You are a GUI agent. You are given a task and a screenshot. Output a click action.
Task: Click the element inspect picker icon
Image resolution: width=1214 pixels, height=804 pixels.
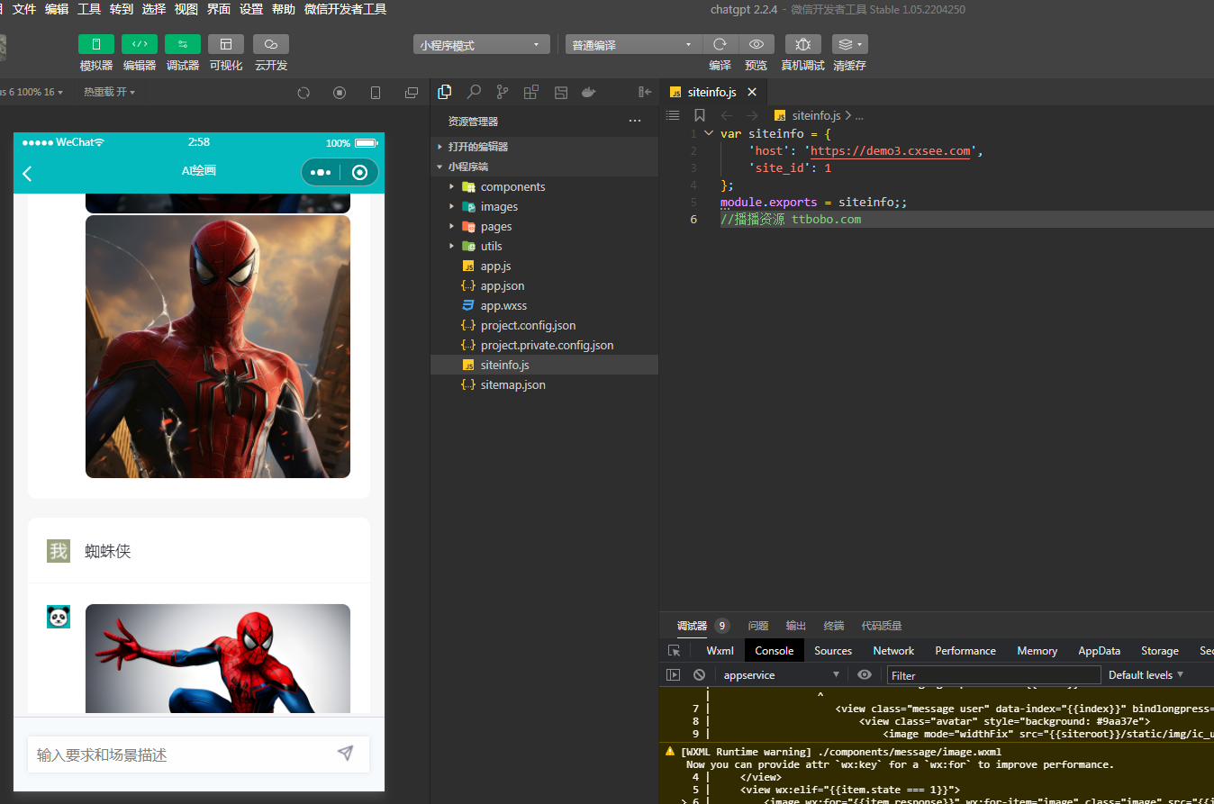click(674, 651)
